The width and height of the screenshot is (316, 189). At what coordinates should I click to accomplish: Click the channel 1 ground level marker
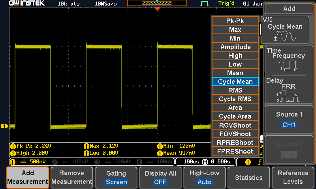point(5,126)
